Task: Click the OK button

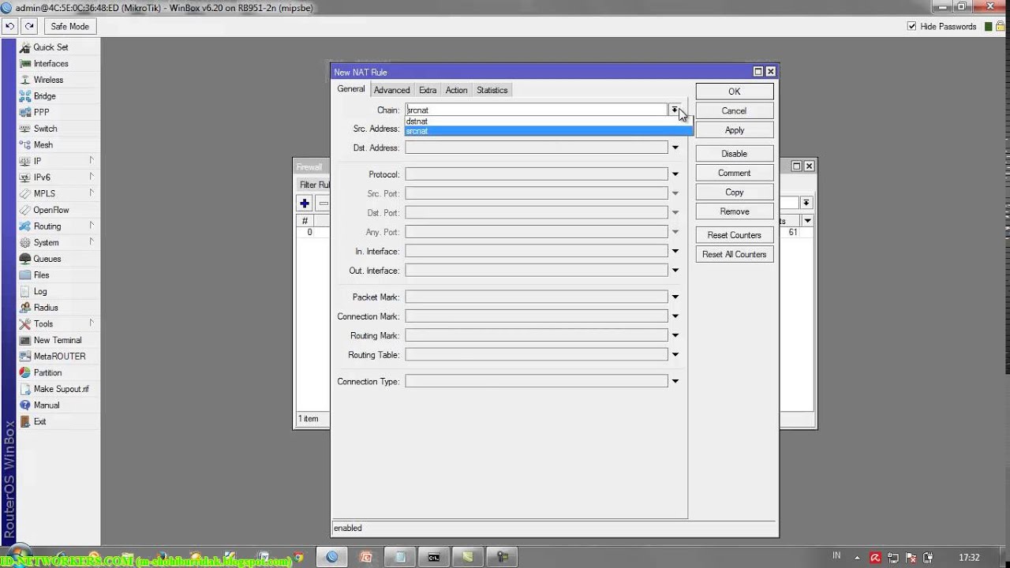Action: (734, 92)
